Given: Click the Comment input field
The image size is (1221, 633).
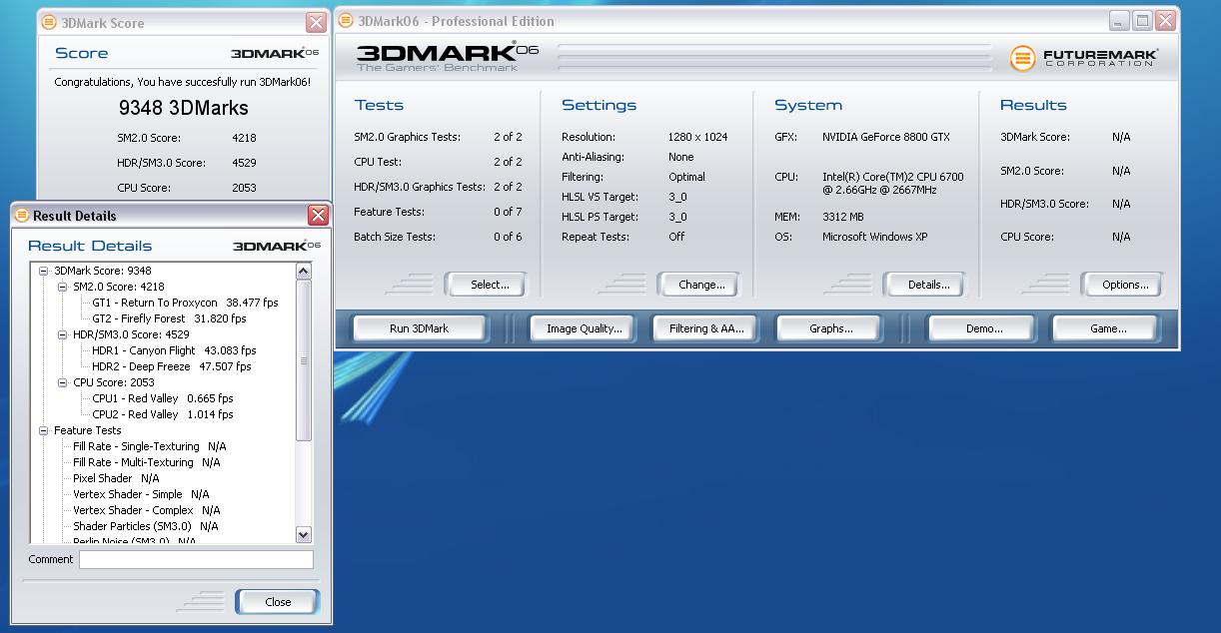Looking at the screenshot, I should tap(196, 560).
